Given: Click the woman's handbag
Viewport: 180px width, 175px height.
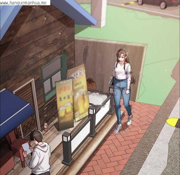Looking at the screenshot, I should tap(112, 80).
